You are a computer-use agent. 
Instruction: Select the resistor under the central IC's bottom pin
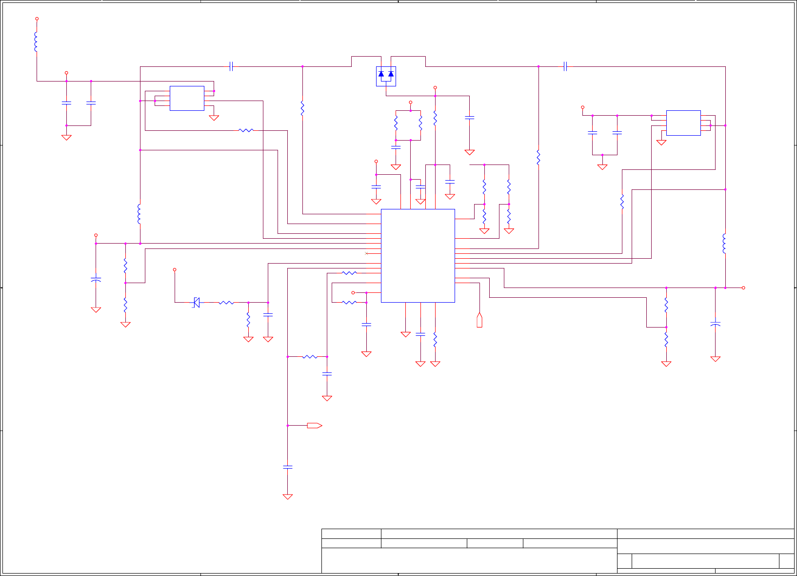coord(435,340)
